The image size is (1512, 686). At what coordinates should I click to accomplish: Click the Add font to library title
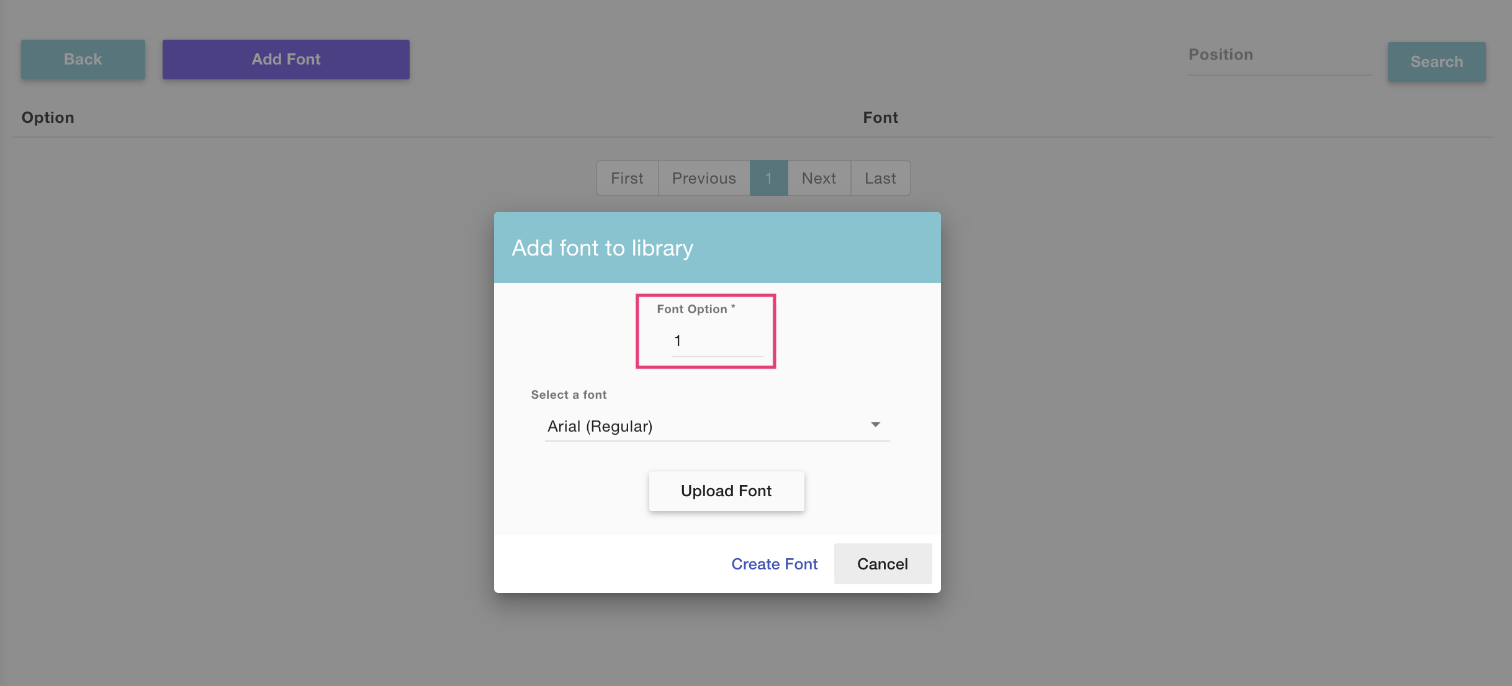602,248
